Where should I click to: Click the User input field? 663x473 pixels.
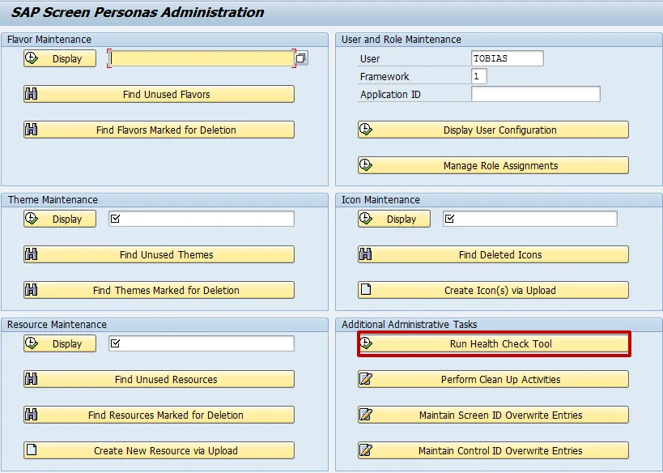click(507, 58)
